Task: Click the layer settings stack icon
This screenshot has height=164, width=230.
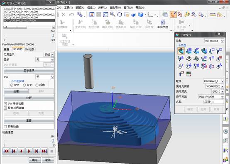Action: pos(165,15)
